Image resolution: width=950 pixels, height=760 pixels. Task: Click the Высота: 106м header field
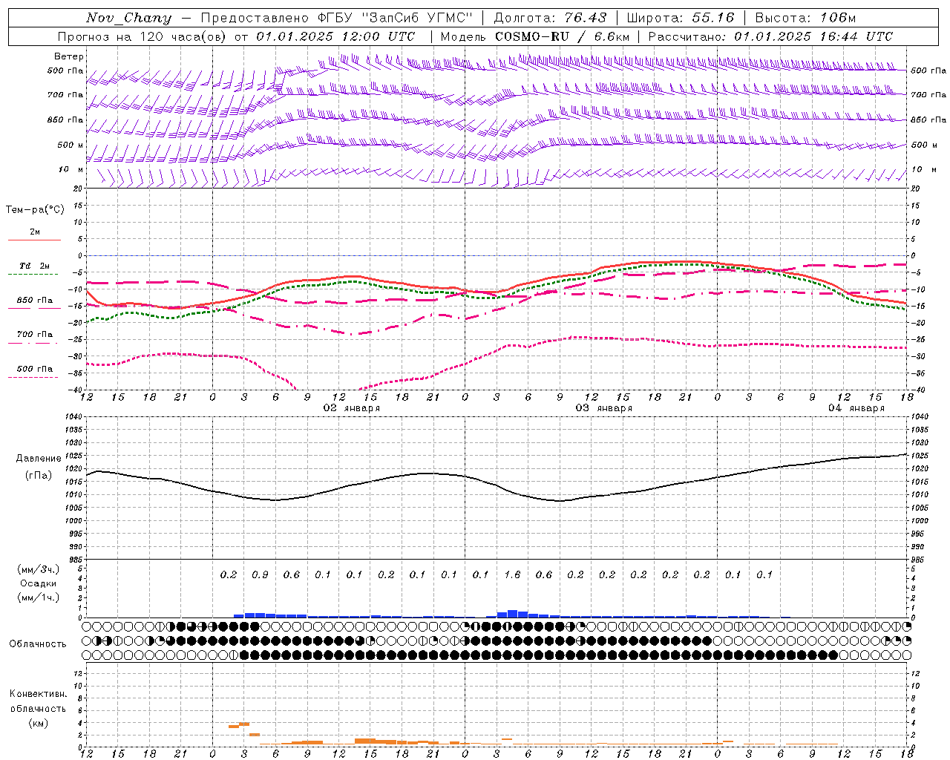805,18
